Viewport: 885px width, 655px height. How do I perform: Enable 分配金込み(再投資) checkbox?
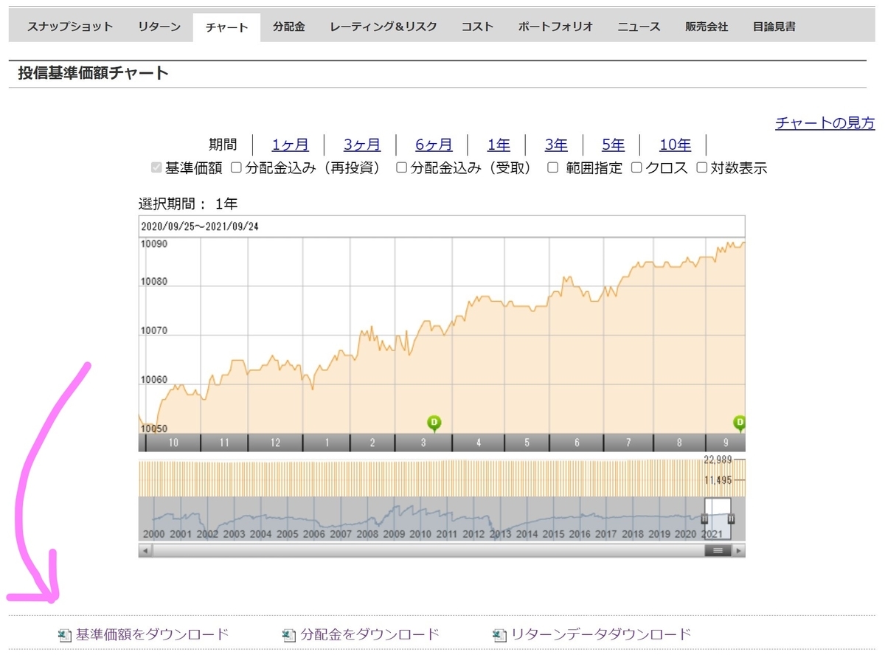pyautogui.click(x=236, y=167)
